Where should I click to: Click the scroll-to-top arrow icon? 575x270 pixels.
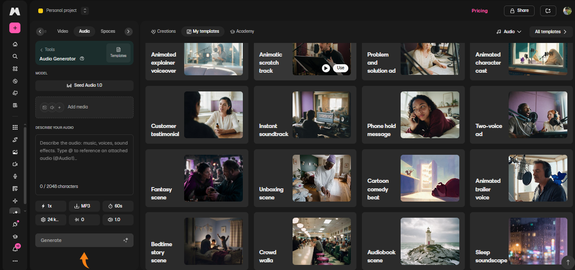point(567,262)
